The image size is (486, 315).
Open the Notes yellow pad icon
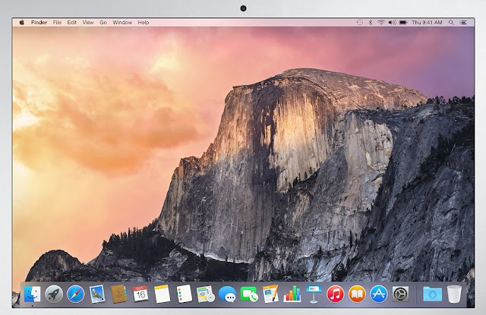click(162, 294)
